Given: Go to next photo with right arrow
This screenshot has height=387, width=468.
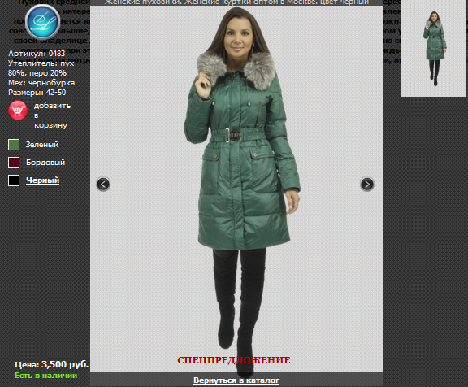Looking at the screenshot, I should (x=366, y=185).
